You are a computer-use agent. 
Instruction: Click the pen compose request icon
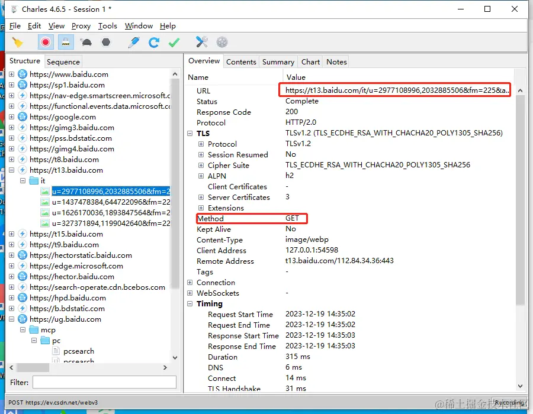[134, 43]
